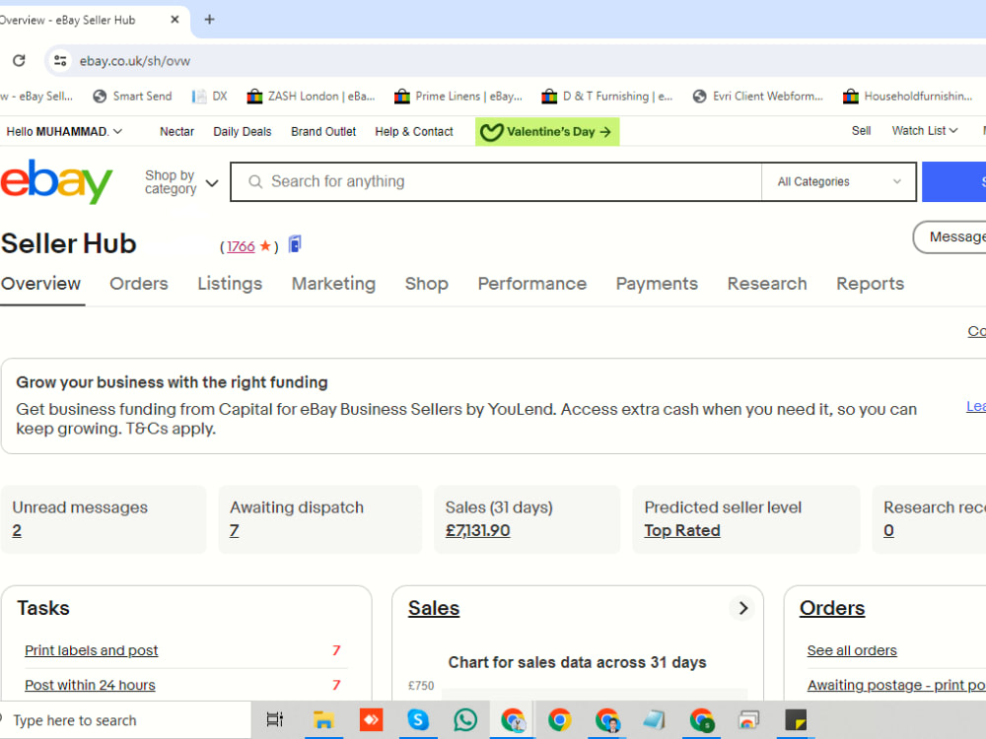Open Print labels and post task
The width and height of the screenshot is (986, 739).
pyautogui.click(x=91, y=650)
